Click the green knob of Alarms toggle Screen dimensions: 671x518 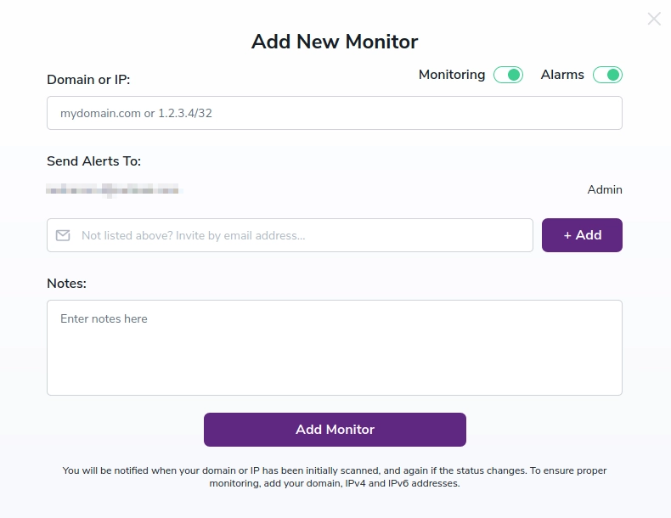point(614,75)
